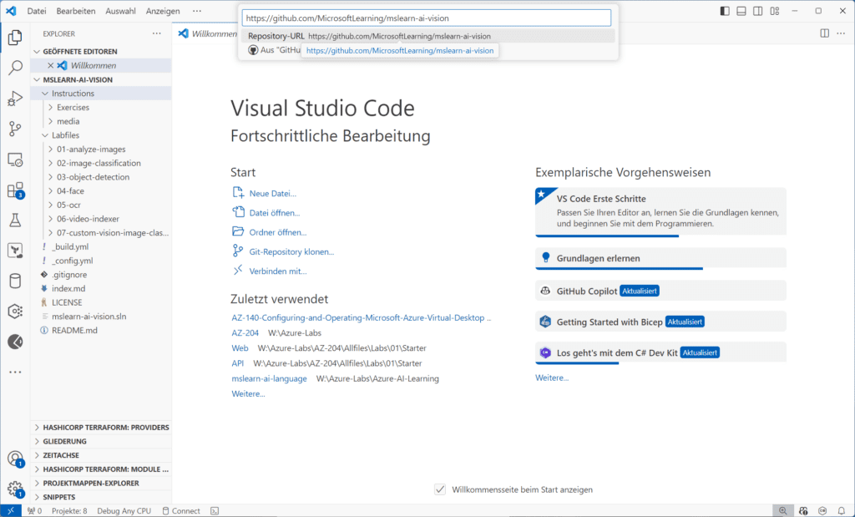
Task: Select the Willkommen editor tab
Action: (x=208, y=33)
